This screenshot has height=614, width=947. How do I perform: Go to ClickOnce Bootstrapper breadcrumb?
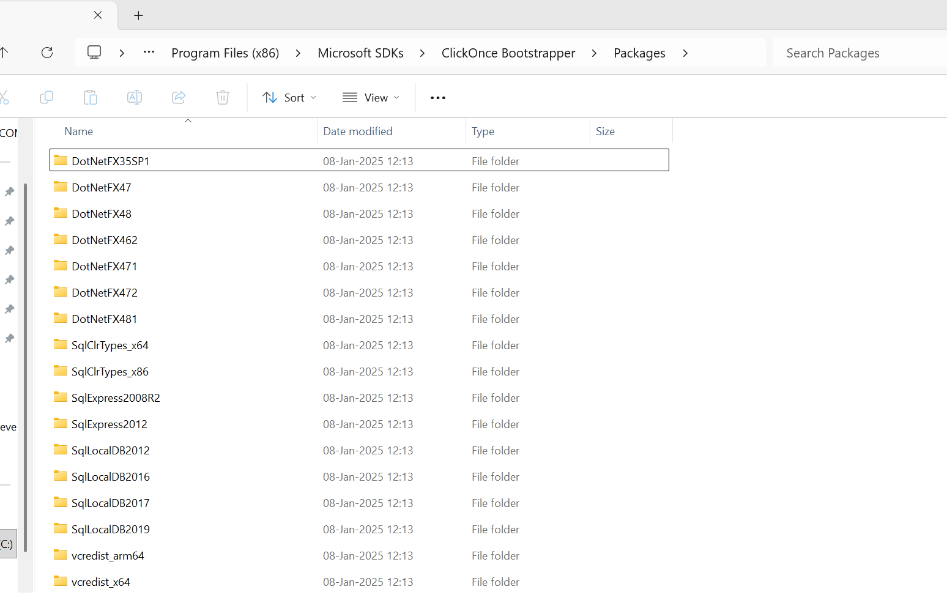click(x=508, y=53)
